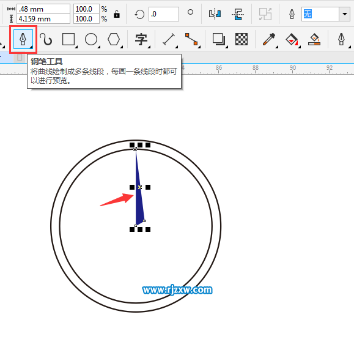Select the Outline Pen tool at toolbox end

coord(341,39)
